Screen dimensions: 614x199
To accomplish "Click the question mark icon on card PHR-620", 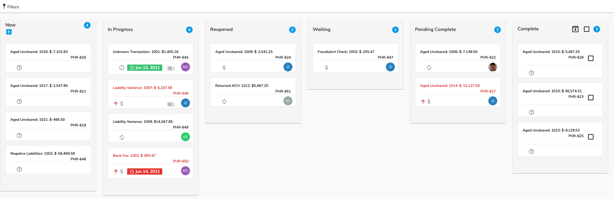I will [19, 68].
